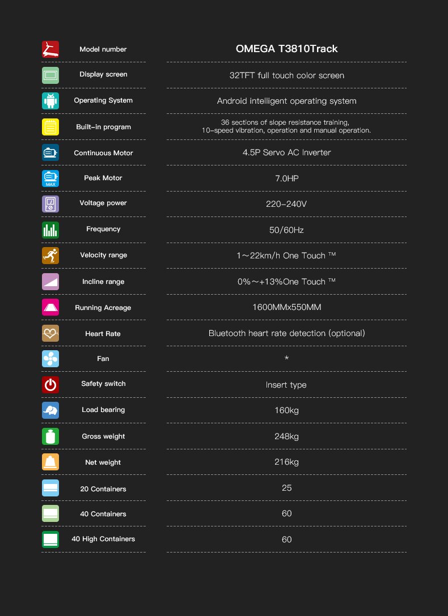Image resolution: width=448 pixels, height=616 pixels.
Task: Click the pink Running Acreage icon
Action: click(50, 307)
